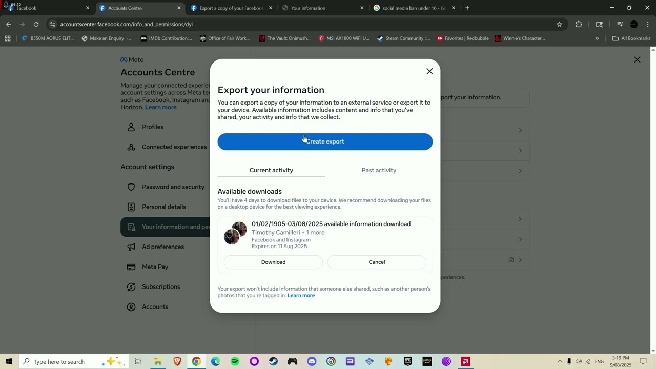Open Discord from the taskbar
The width and height of the screenshot is (656, 369).
click(x=312, y=361)
